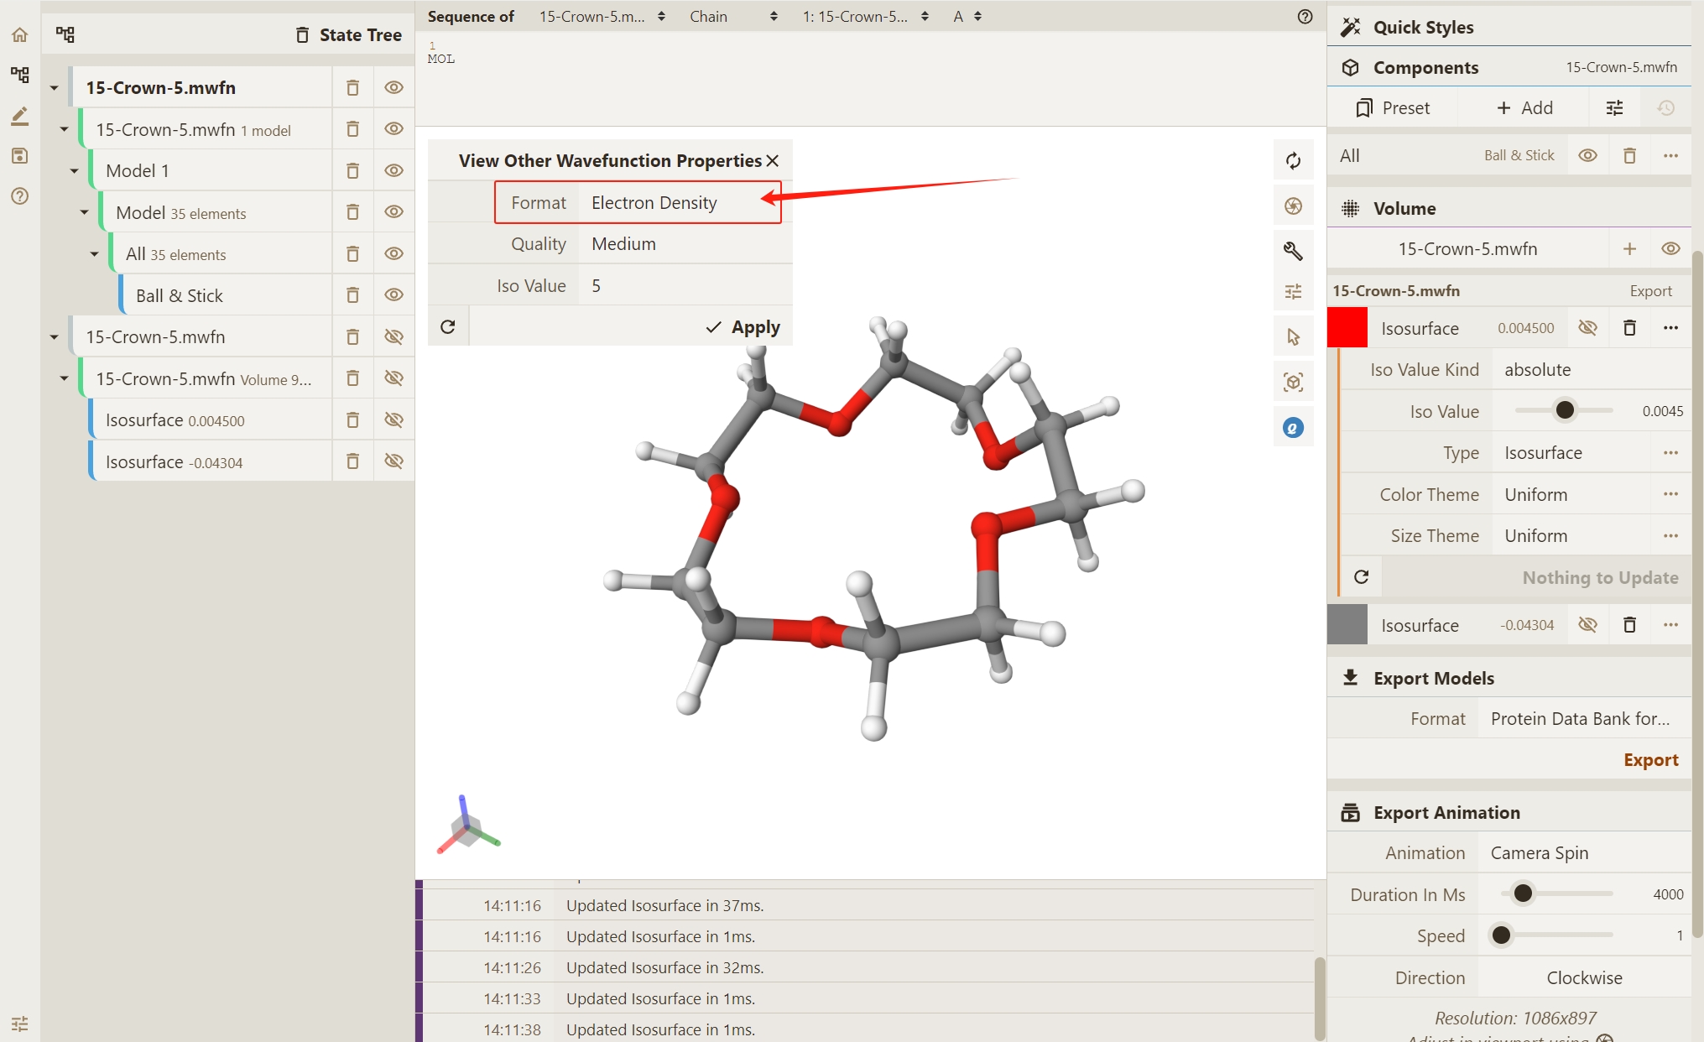Viewport: 1704px width, 1042px height.
Task: Click the Apply button
Action: (743, 327)
